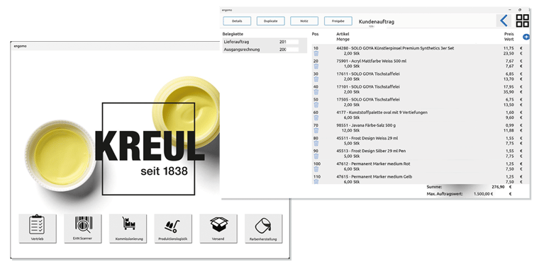Click the Belegkette heading
539x269 pixels.
point(233,34)
